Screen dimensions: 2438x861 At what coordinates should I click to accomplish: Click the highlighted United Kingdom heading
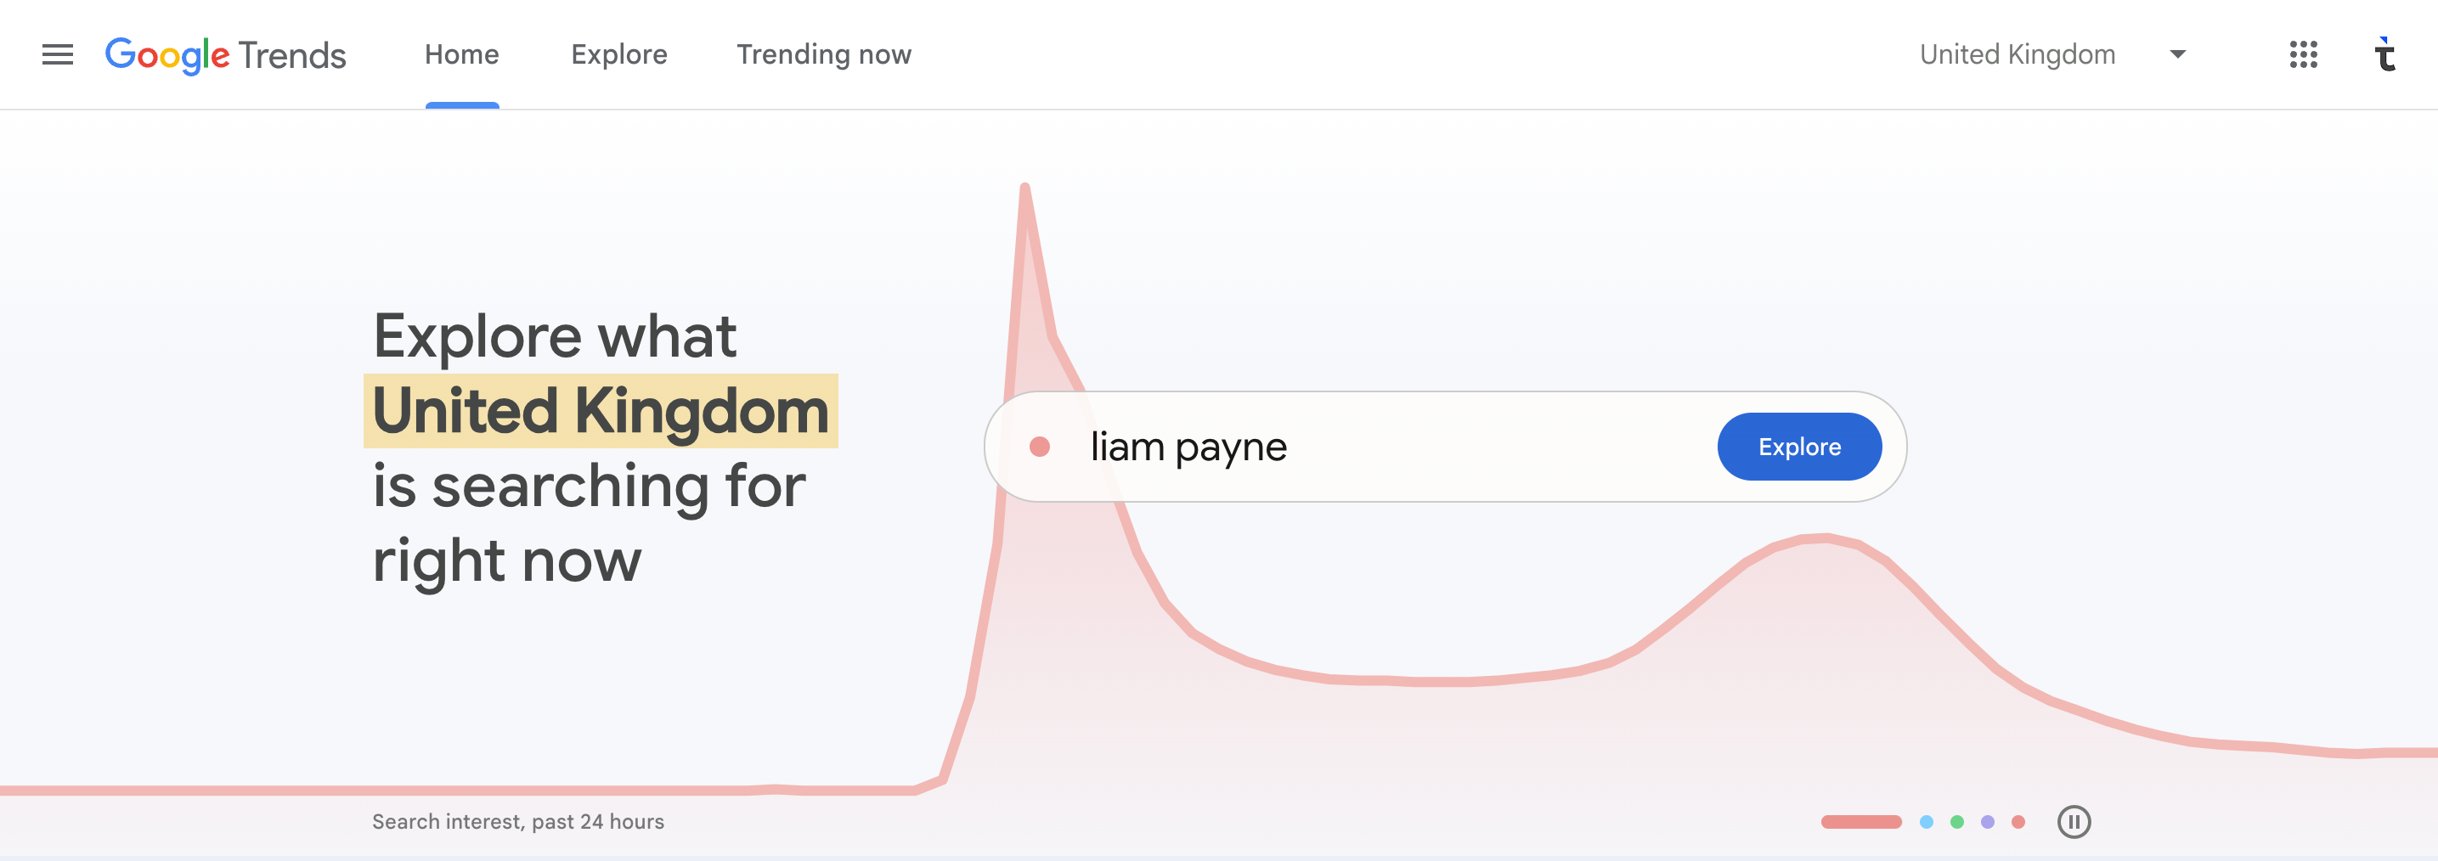pyautogui.click(x=601, y=411)
